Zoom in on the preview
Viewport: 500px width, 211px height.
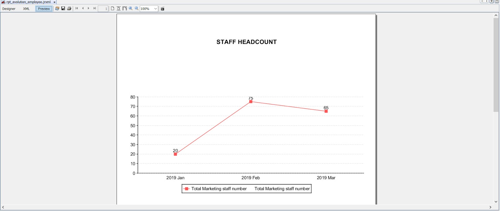[131, 8]
